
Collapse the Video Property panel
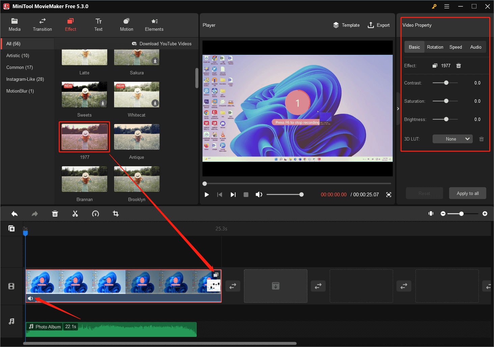point(398,108)
